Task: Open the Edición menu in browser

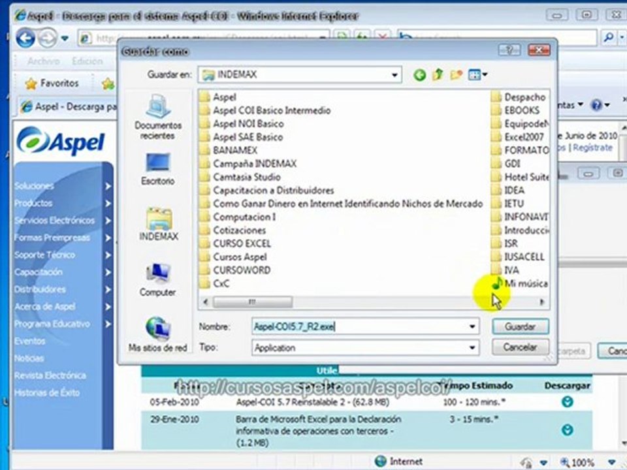Action: click(x=87, y=61)
